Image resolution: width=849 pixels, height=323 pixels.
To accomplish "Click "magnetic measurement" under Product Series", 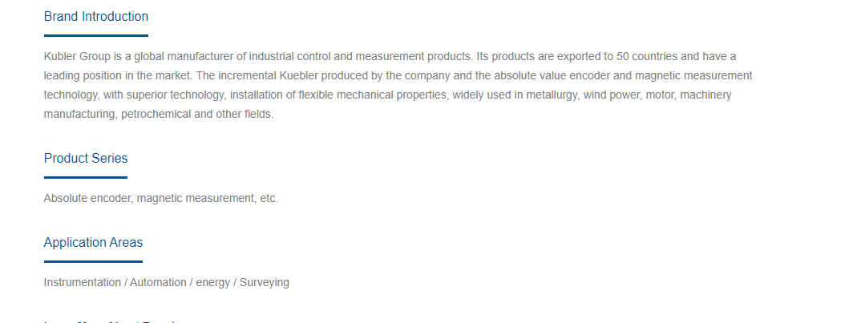I will pos(195,198).
